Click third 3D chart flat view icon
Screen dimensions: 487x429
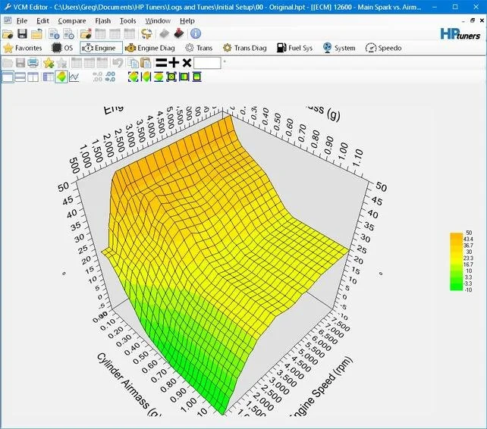[159, 77]
